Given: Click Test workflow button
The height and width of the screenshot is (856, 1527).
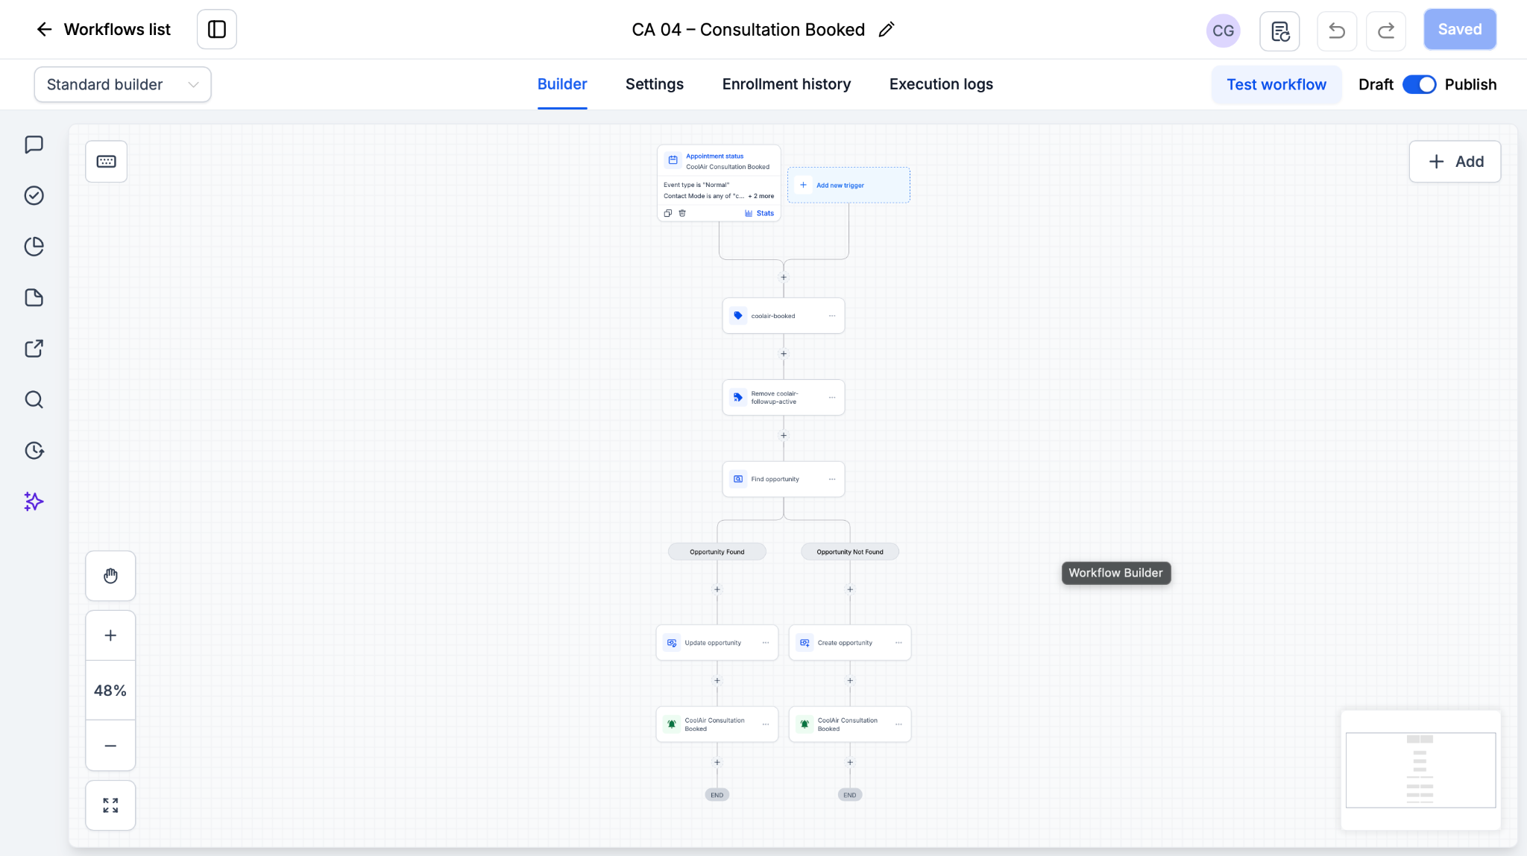Looking at the screenshot, I should coord(1276,84).
